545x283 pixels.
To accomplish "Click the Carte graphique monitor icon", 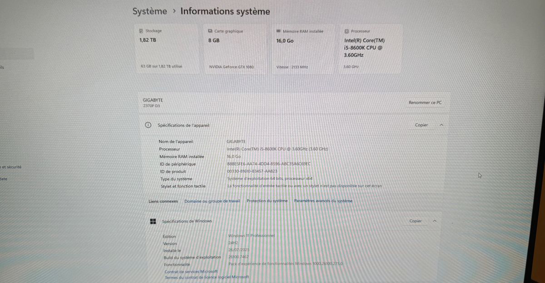I will tap(210, 31).
